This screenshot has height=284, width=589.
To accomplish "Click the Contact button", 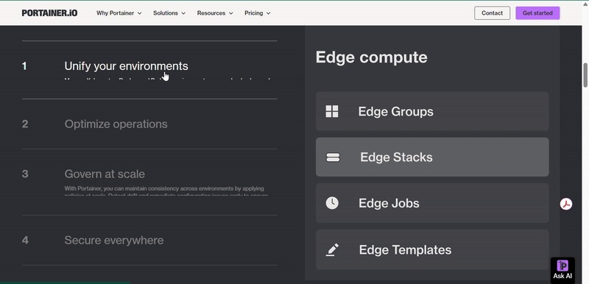I will [492, 13].
